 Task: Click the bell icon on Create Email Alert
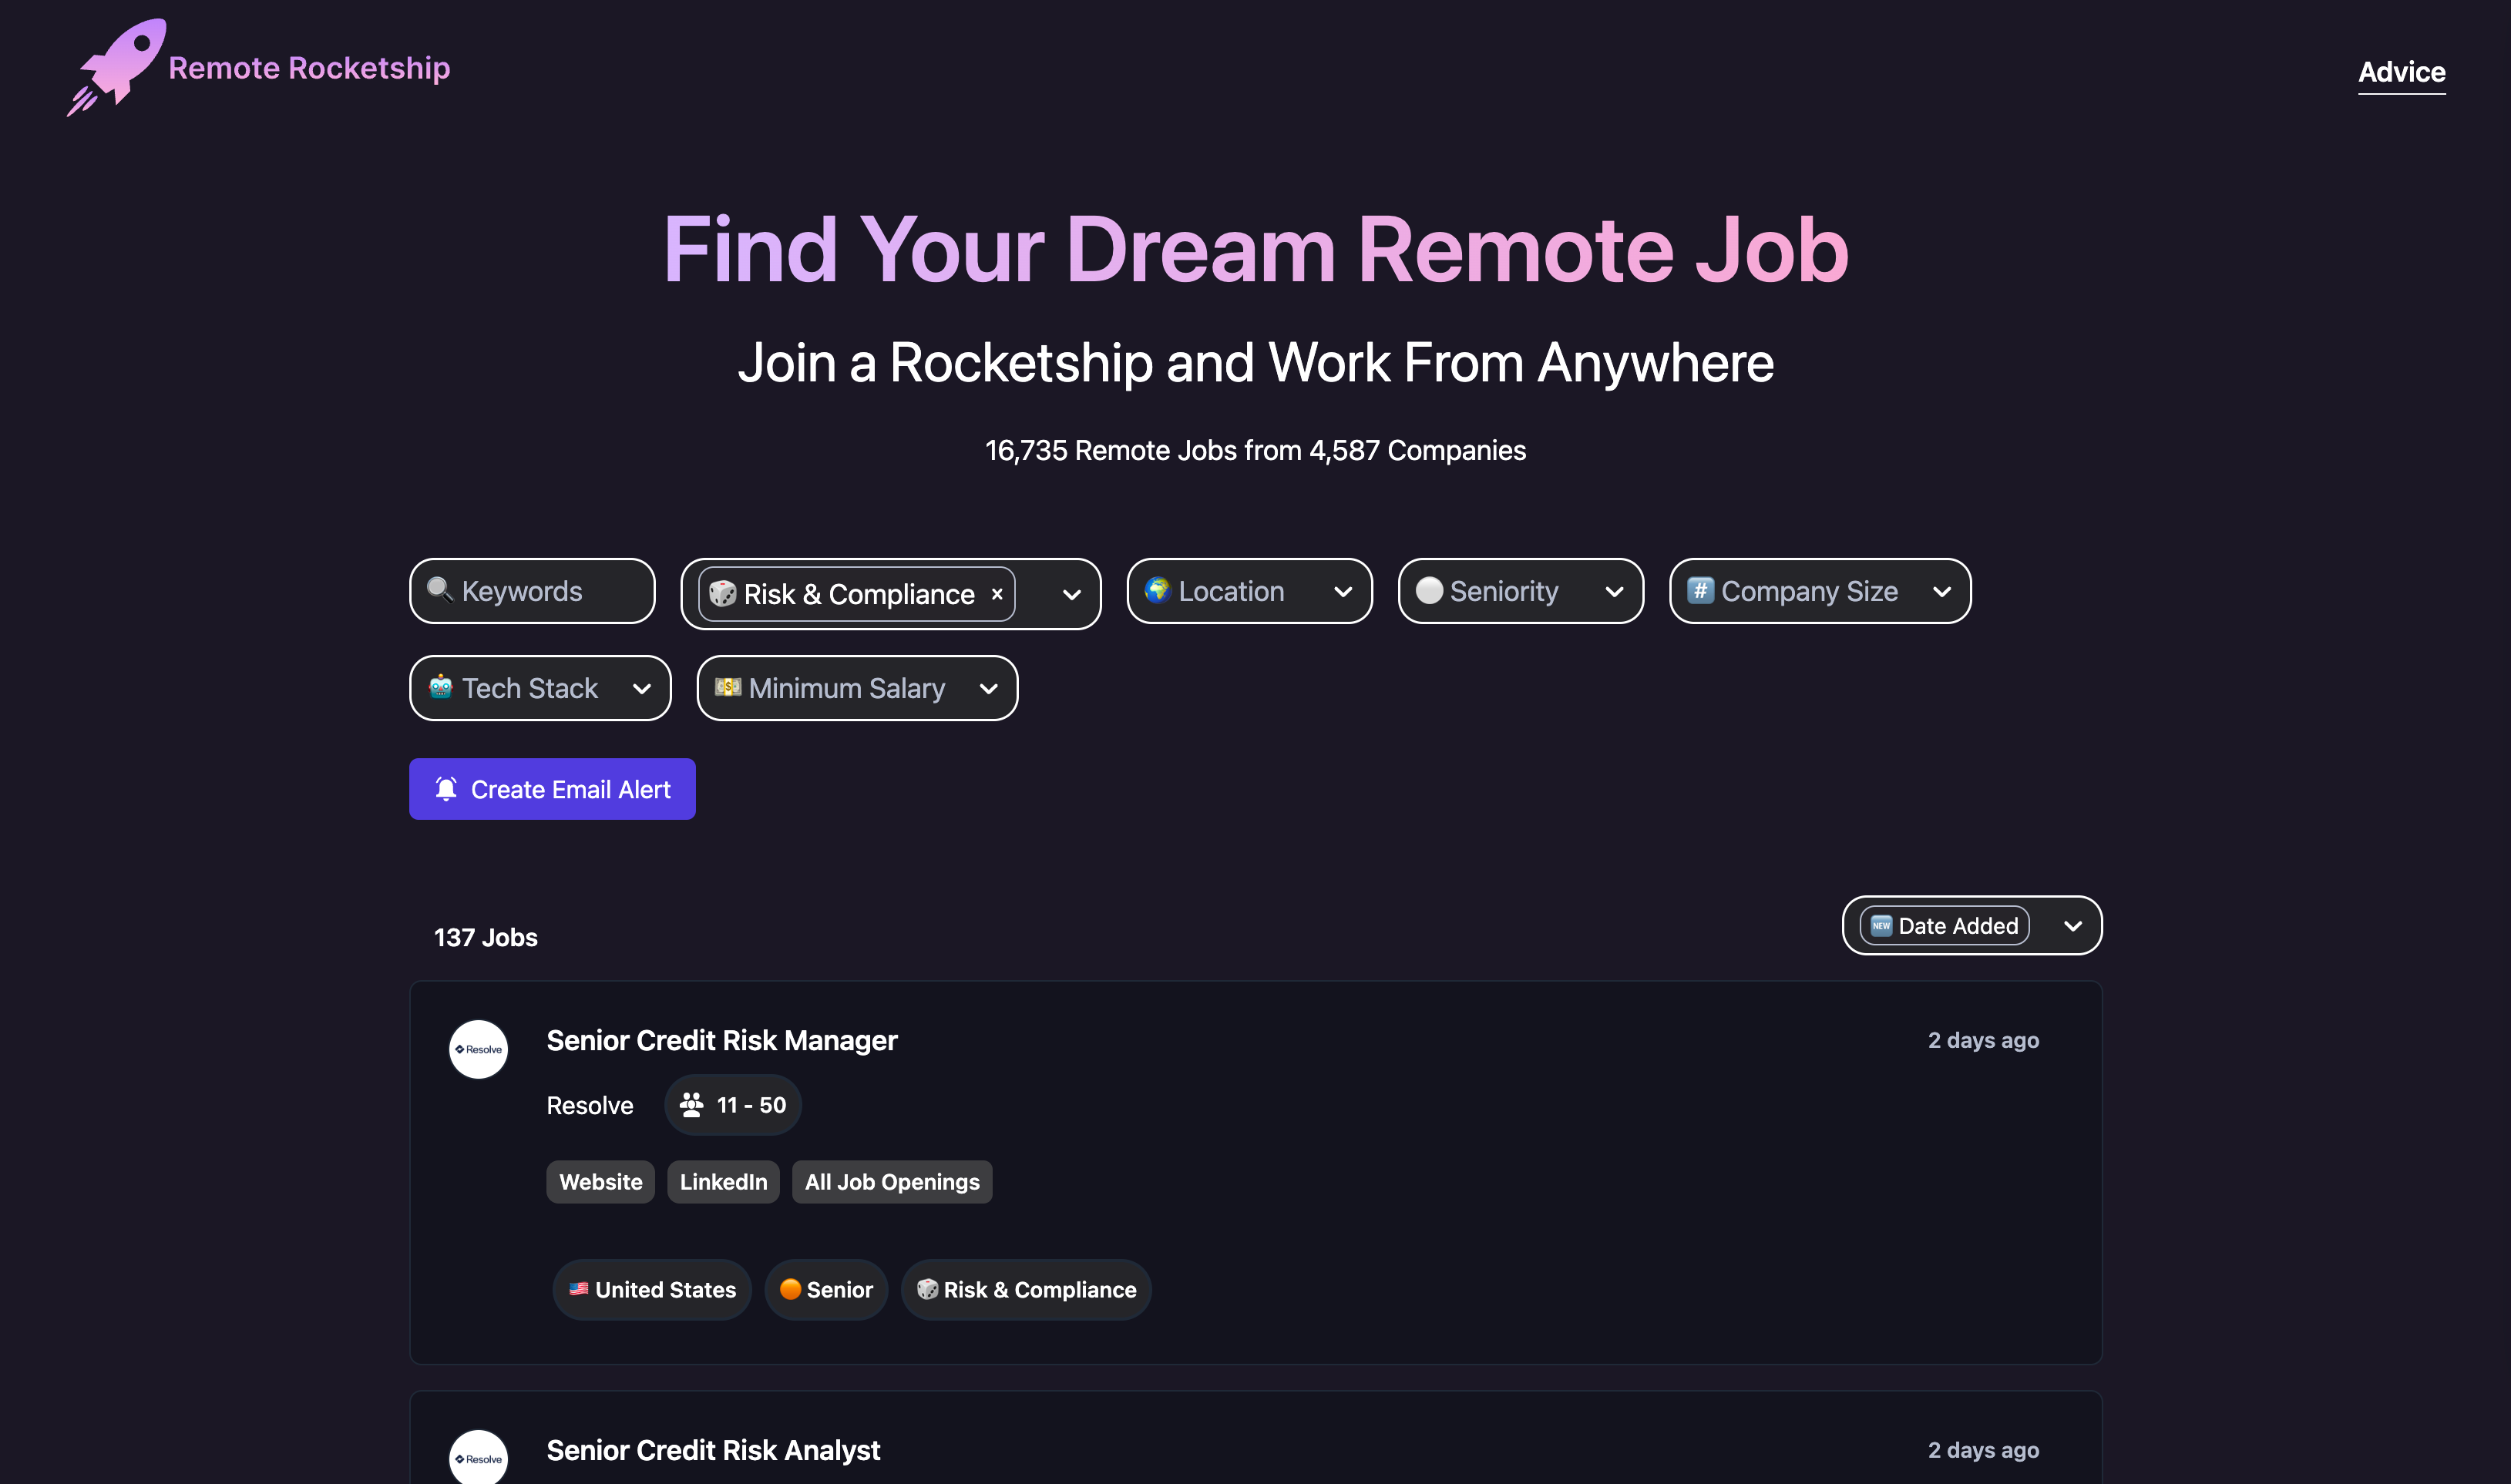446,789
